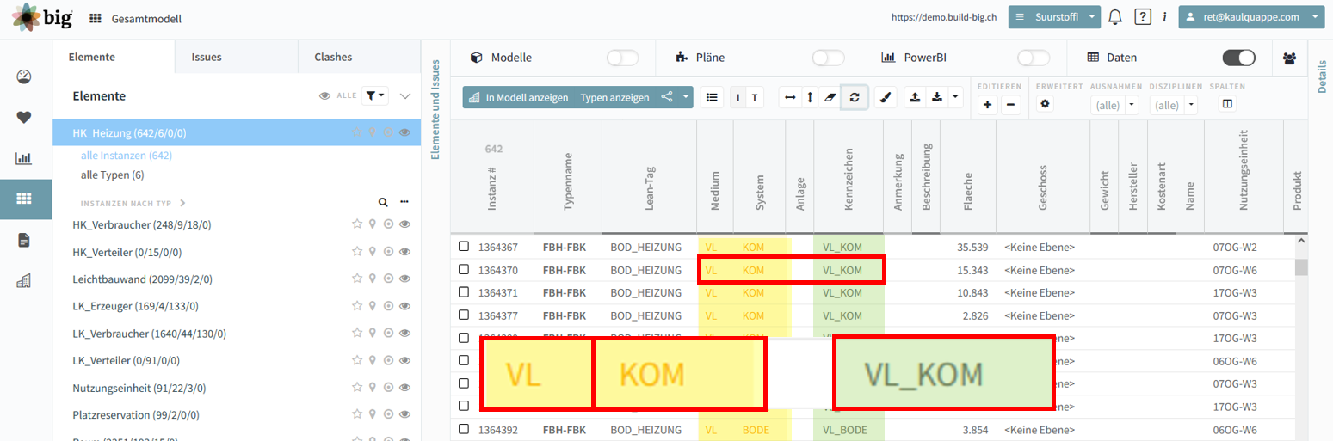This screenshot has width=1333, height=441.
Task: Click the horizontal double-arrow width icon
Action: click(x=789, y=98)
